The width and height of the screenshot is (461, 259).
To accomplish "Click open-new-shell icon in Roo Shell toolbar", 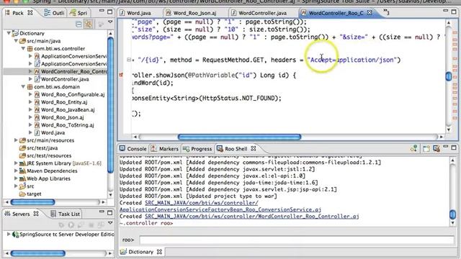I will click(x=426, y=149).
